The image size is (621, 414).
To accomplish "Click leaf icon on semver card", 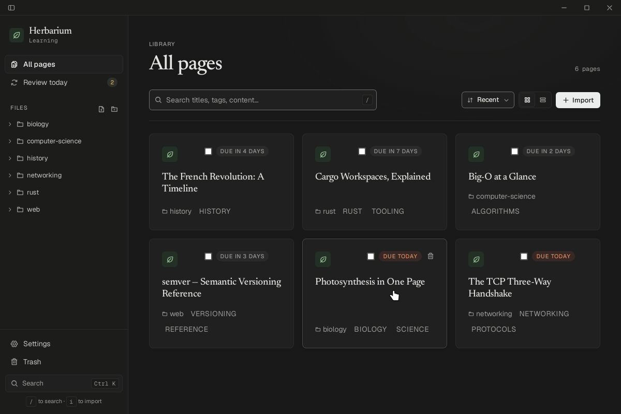I will tap(170, 259).
